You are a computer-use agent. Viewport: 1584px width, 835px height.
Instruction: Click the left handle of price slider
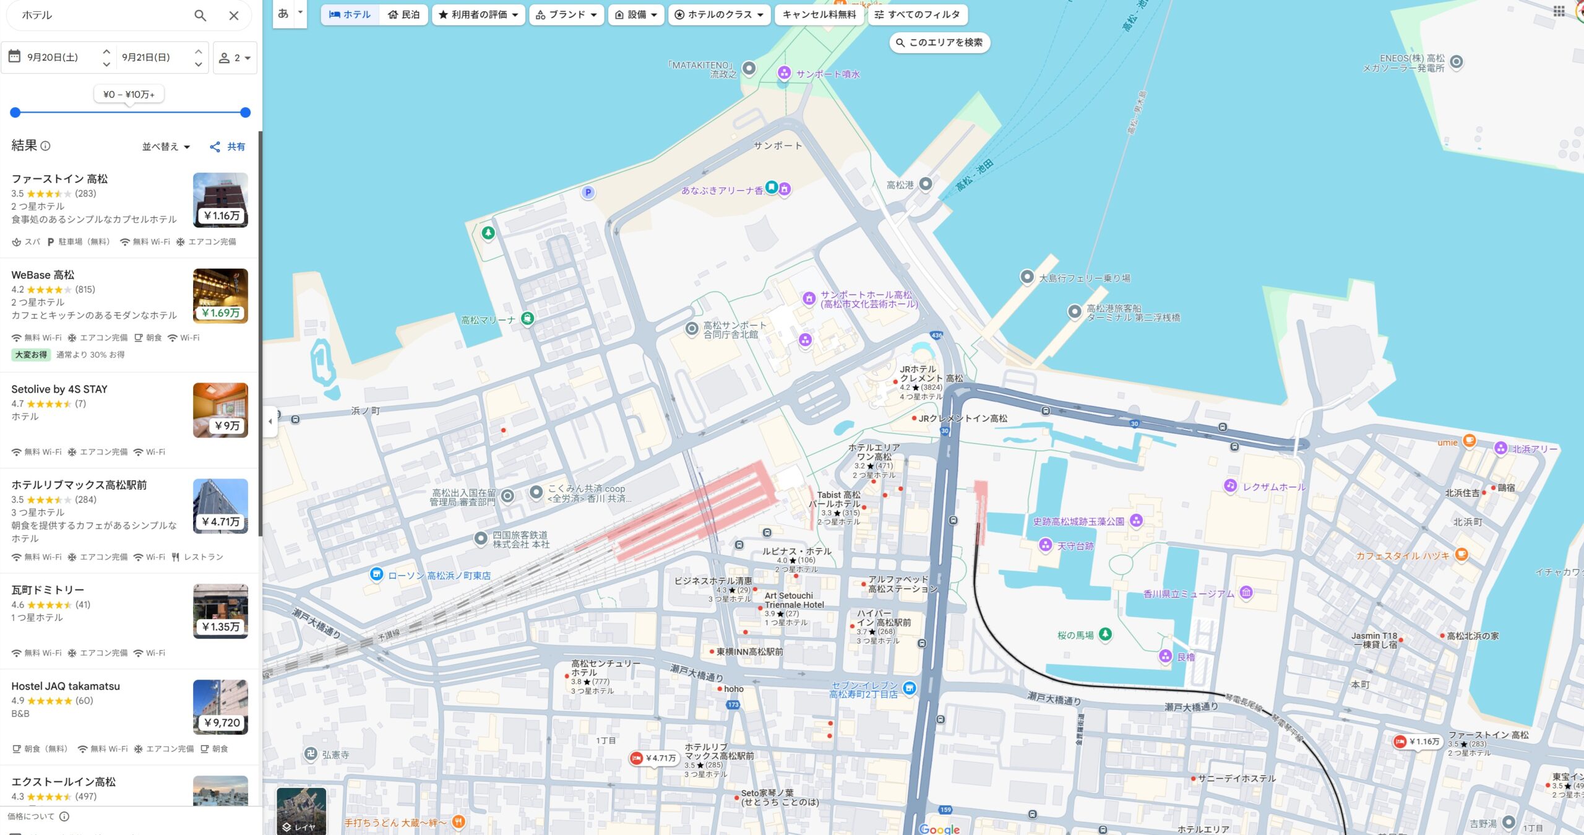tap(15, 113)
